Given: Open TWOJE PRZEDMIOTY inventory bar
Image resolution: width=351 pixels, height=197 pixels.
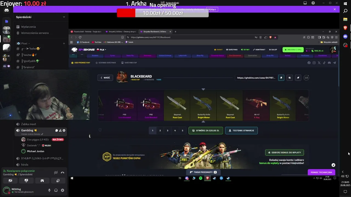Looking at the screenshot, I should [203, 172].
